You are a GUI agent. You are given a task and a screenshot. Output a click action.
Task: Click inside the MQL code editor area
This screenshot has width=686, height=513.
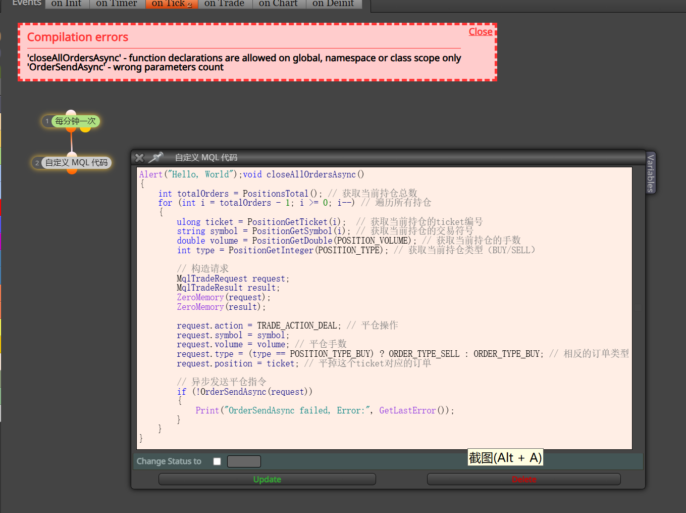coord(384,308)
